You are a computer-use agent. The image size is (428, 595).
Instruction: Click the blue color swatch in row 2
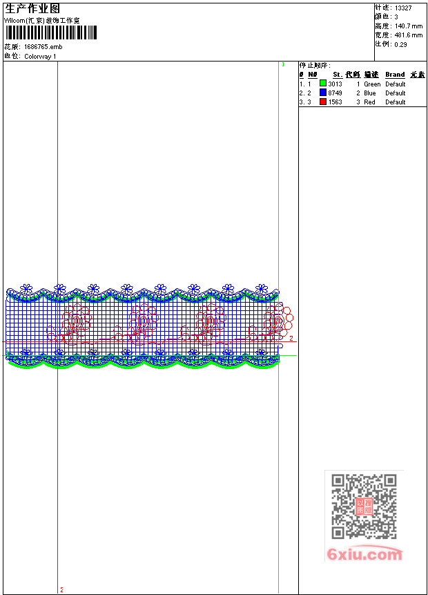coord(323,93)
